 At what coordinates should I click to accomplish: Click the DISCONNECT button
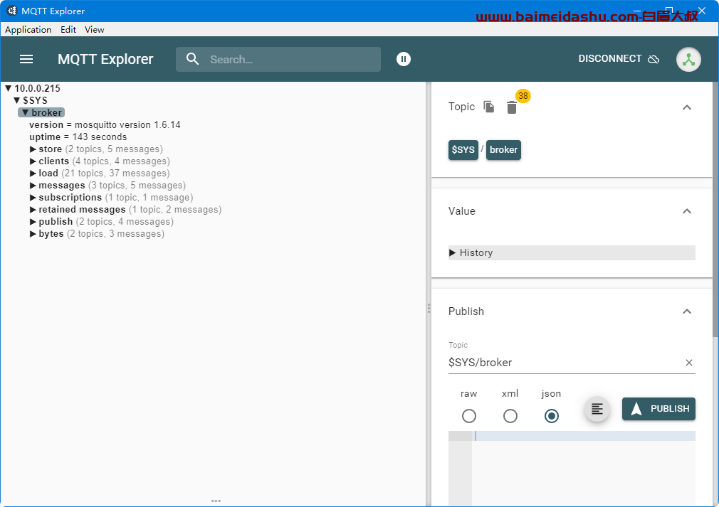tap(619, 58)
